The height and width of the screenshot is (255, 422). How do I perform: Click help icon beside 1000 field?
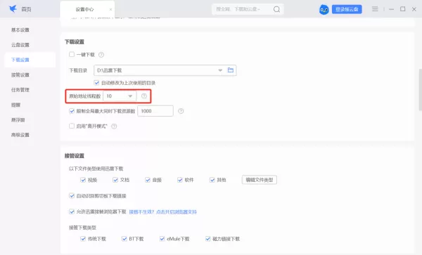(x=181, y=111)
